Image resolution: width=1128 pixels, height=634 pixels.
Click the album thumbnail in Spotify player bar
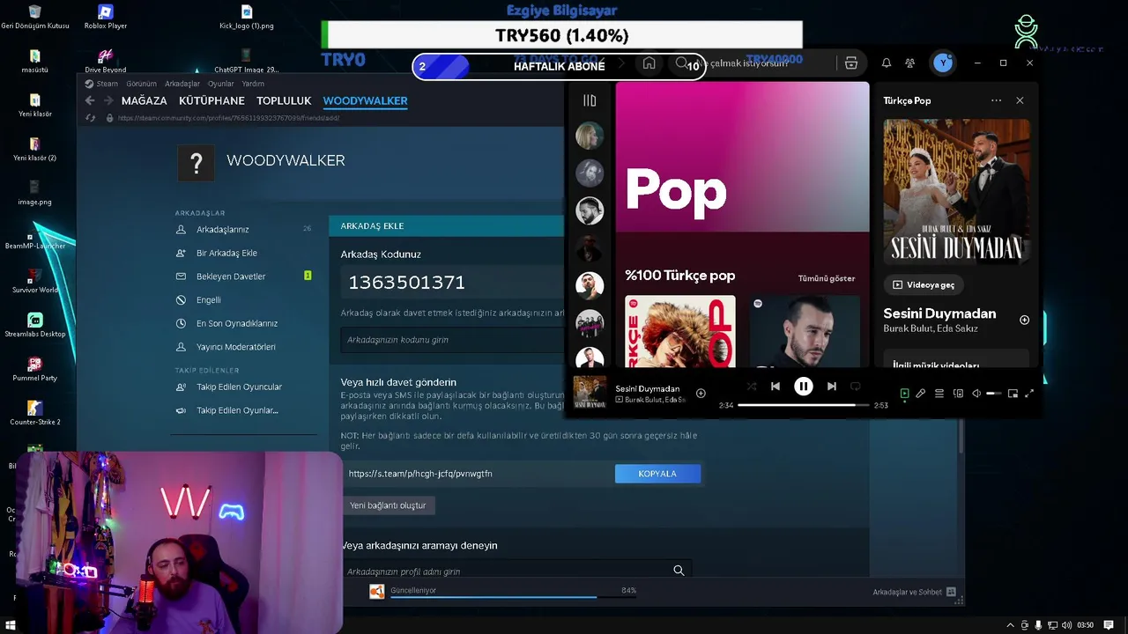(x=590, y=393)
